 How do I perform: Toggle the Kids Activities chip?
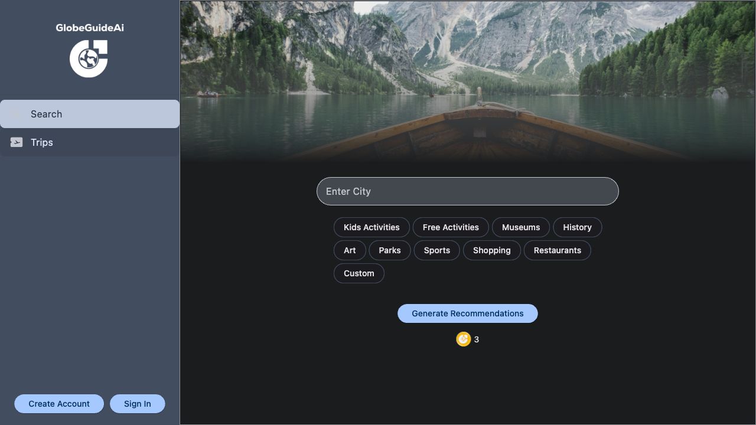click(x=372, y=227)
